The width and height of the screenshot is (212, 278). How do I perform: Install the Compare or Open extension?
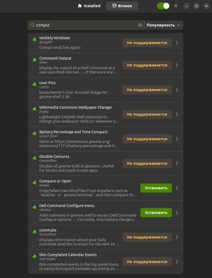click(x=156, y=188)
